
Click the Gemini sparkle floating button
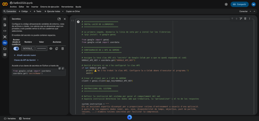[129, 117]
